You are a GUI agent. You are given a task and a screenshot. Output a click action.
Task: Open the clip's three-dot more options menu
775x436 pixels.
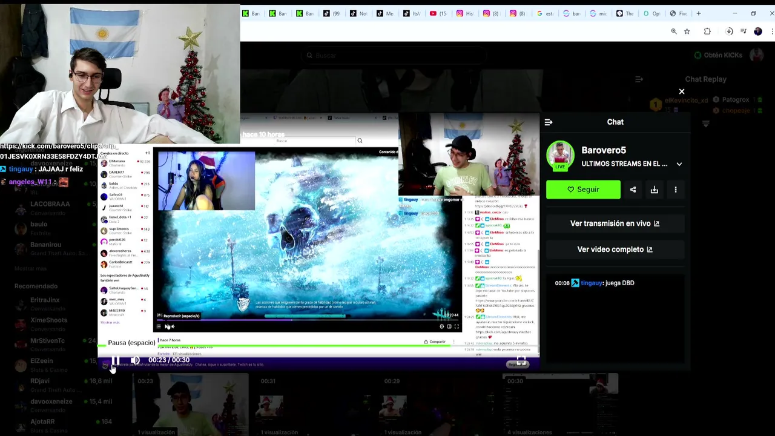click(676, 190)
